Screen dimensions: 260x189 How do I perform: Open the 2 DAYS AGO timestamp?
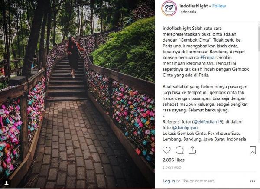[x=172, y=167]
